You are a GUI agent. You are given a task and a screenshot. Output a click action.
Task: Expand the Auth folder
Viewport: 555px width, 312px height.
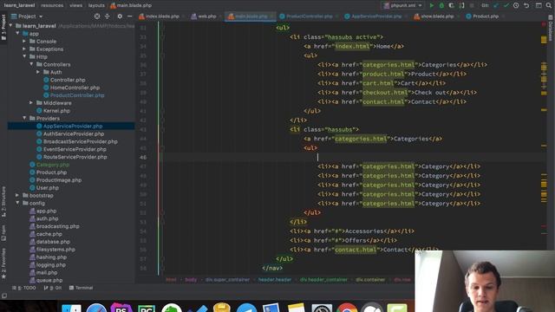point(38,72)
